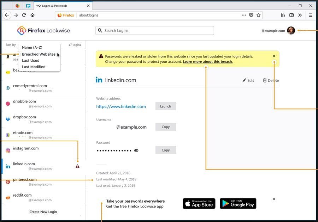318x222 pixels.
Task: Reload the current page
Action: (24, 15)
